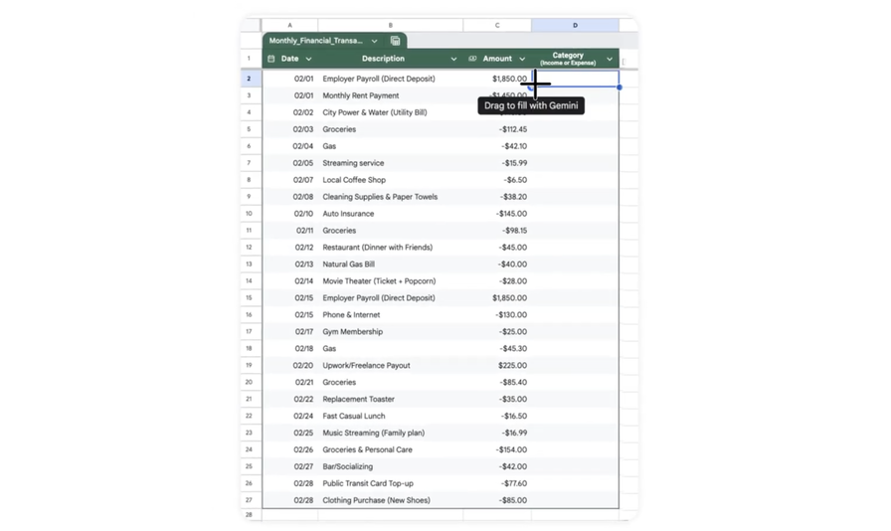Select row 2 header

250,79
